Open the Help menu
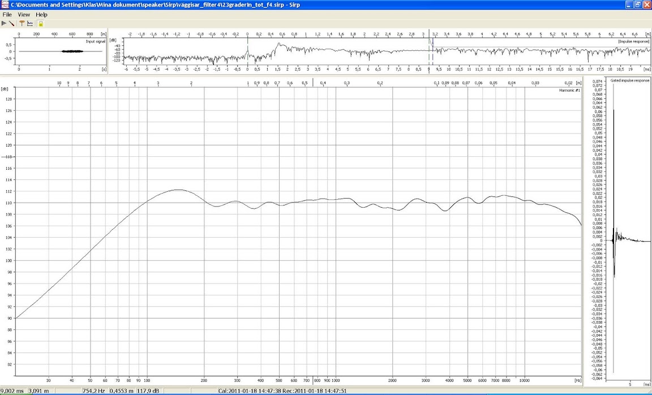The image size is (652, 395). pyautogui.click(x=41, y=14)
